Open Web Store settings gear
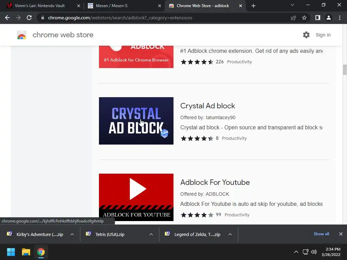This screenshot has height=260, width=347. (x=306, y=35)
